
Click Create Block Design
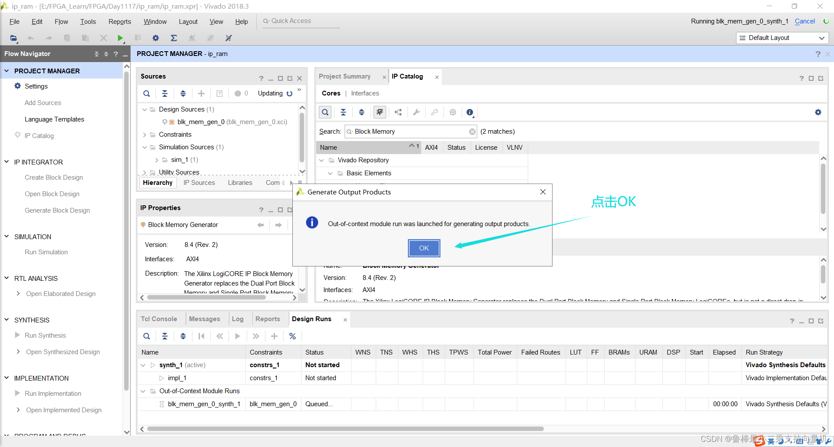pyautogui.click(x=54, y=177)
